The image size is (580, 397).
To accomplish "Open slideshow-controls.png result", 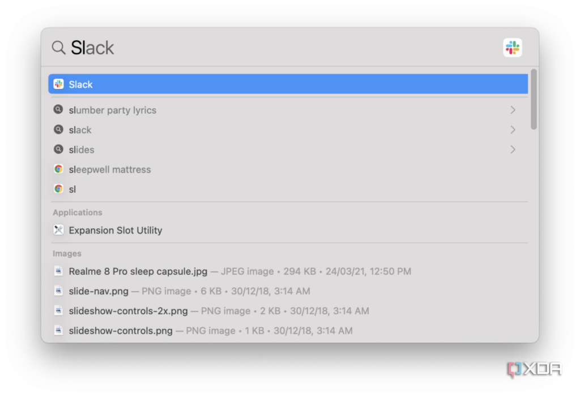I will [x=288, y=330].
